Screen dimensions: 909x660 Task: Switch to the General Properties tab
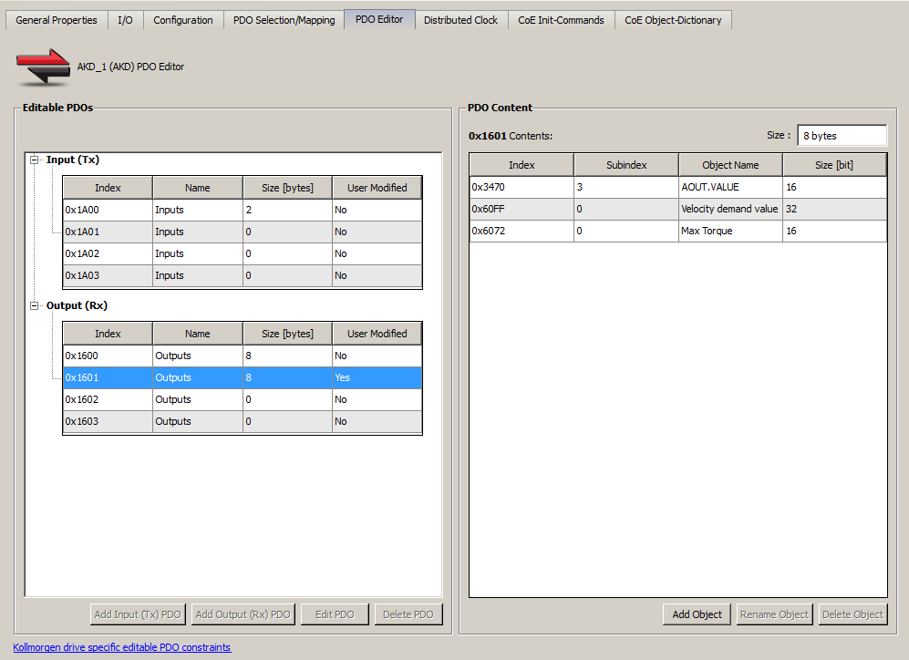coord(57,20)
